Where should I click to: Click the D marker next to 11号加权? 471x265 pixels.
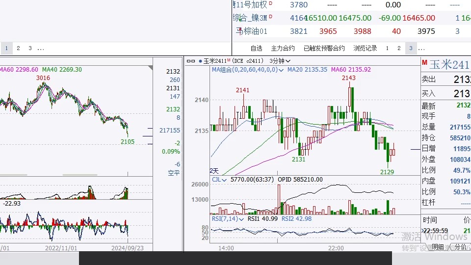[x=270, y=4]
